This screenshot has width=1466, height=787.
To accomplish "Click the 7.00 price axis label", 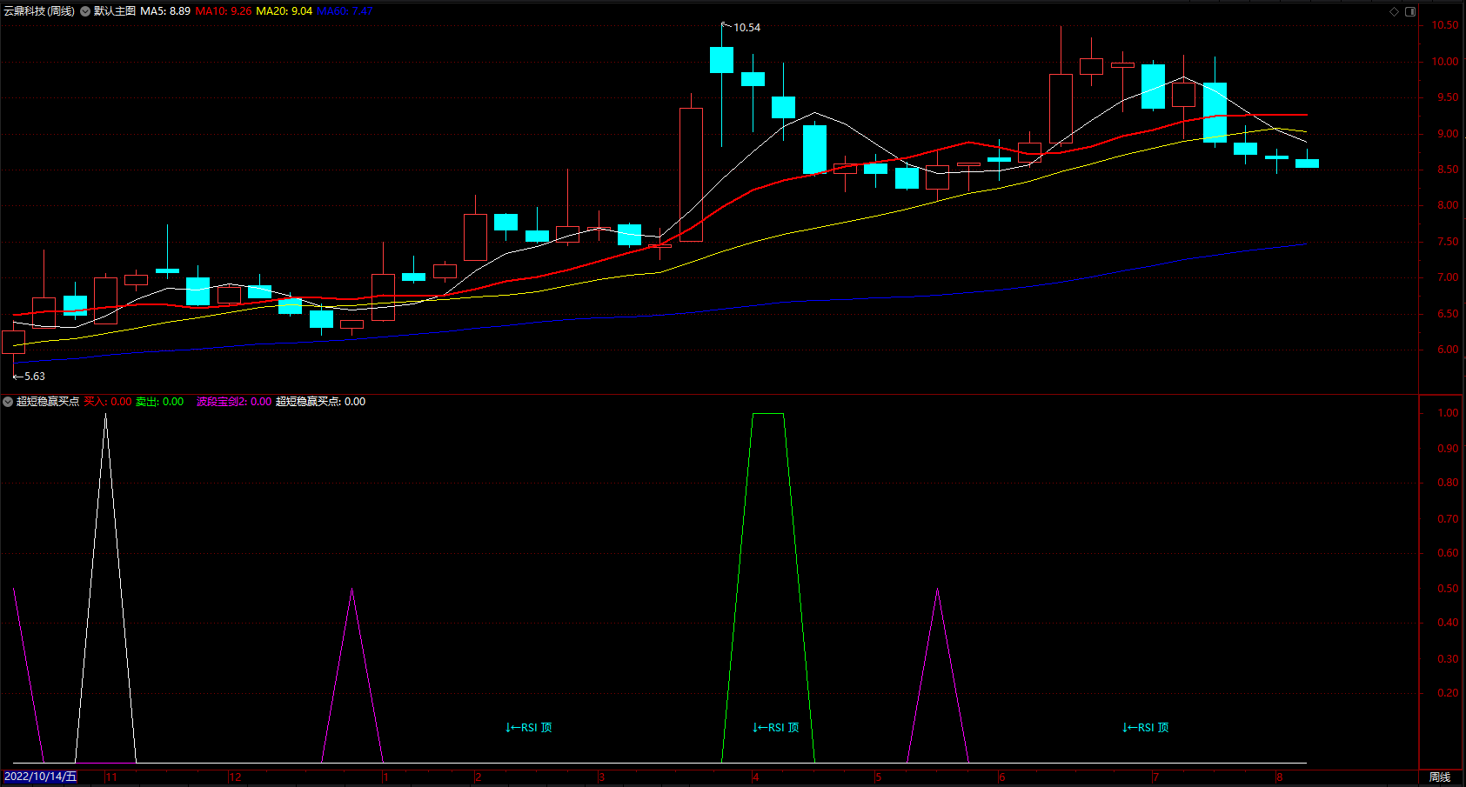I will click(x=1448, y=277).
